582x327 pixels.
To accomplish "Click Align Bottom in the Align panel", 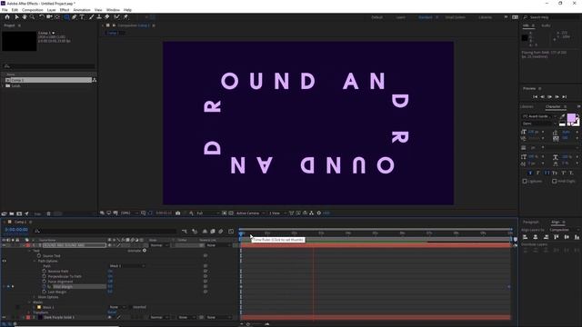I will tap(577, 237).
